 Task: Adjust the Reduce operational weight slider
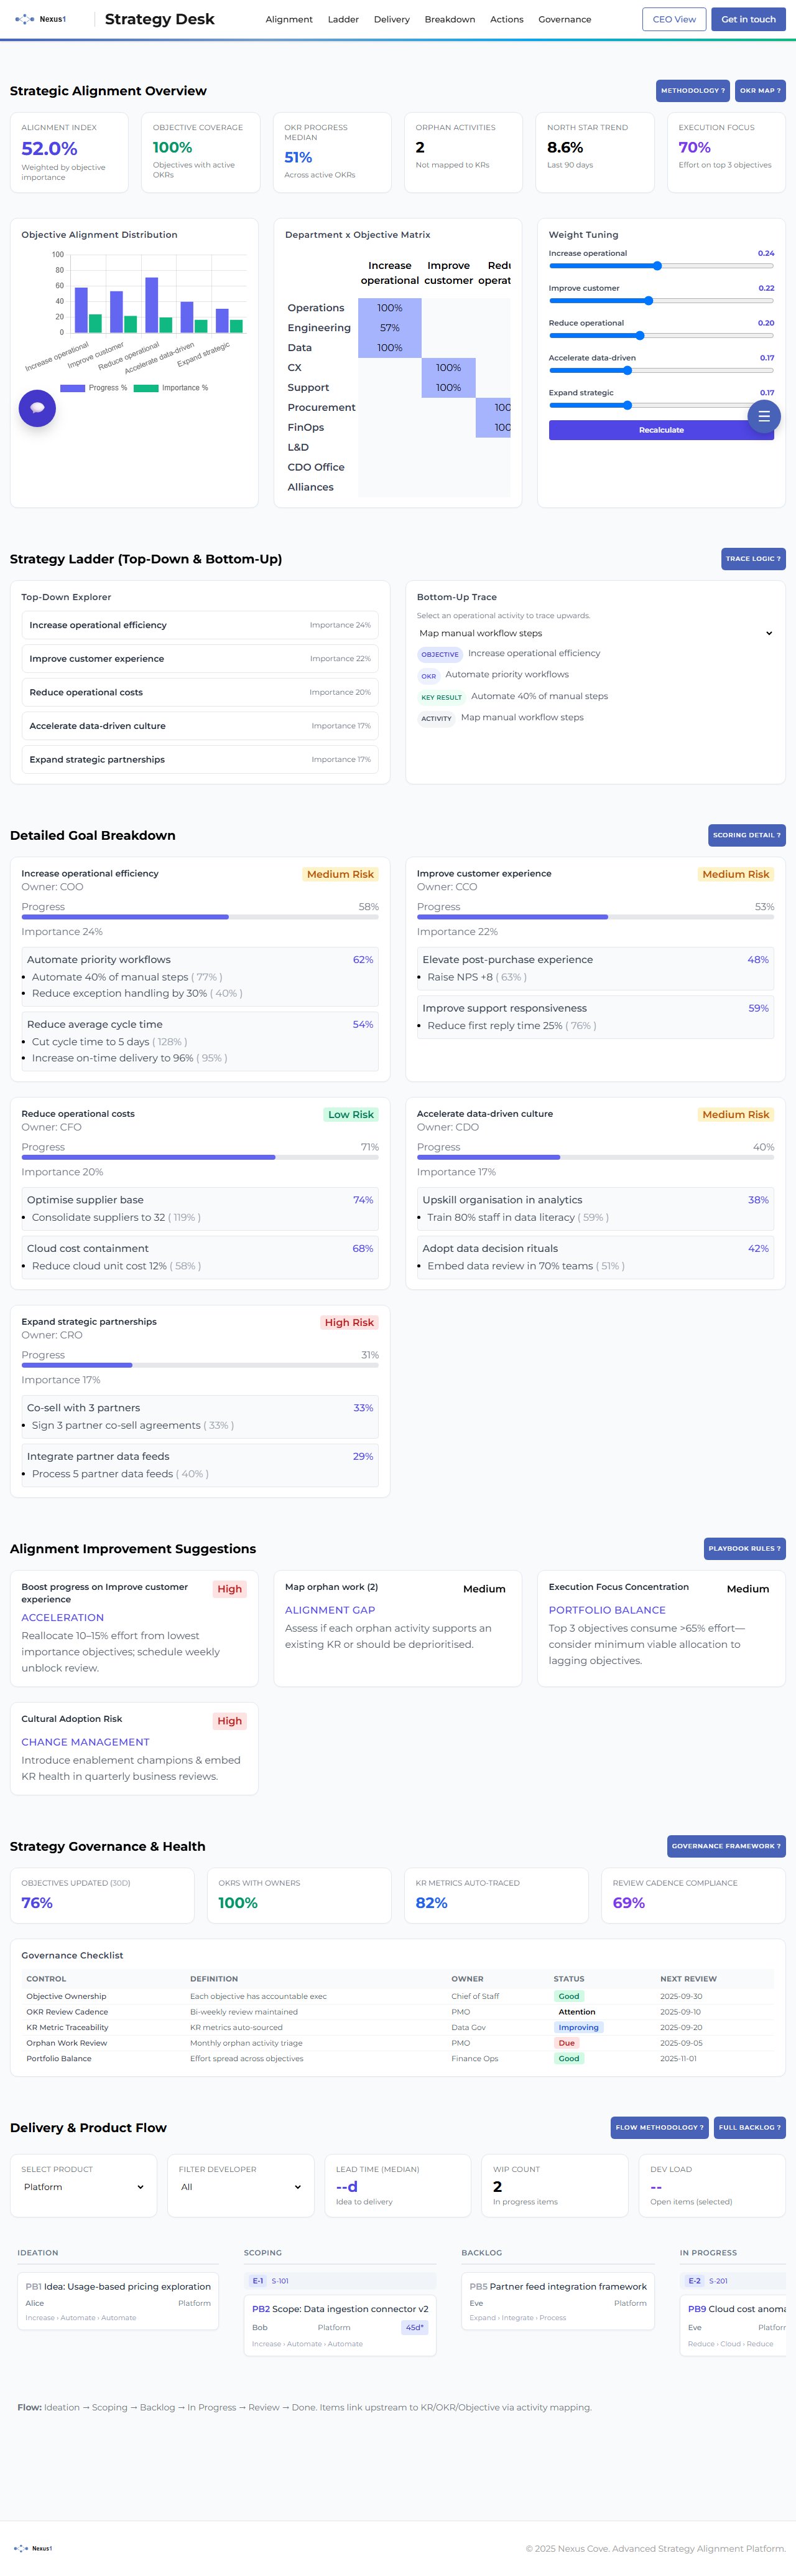(639, 336)
